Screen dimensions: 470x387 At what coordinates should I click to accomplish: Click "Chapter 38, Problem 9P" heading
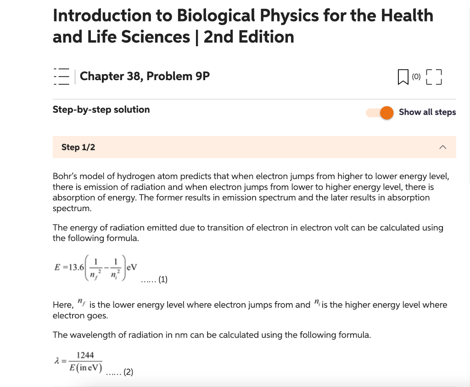144,76
